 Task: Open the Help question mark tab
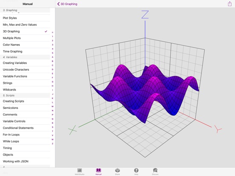coord(136,171)
